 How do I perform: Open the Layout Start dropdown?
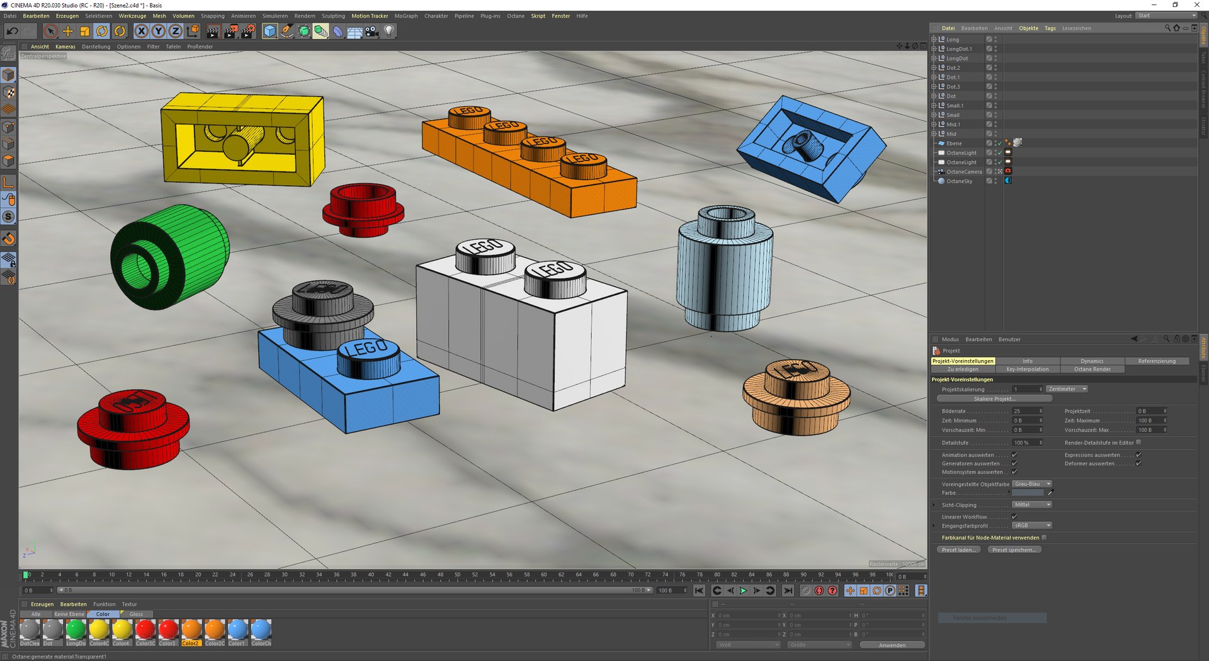click(1166, 16)
